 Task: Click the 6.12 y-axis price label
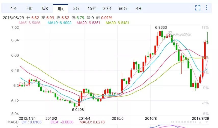15,101
